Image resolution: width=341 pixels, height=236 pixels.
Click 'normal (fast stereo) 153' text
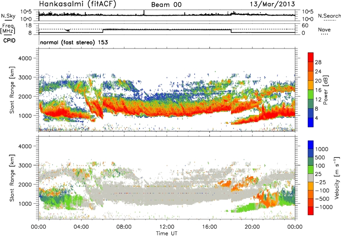click(74, 42)
